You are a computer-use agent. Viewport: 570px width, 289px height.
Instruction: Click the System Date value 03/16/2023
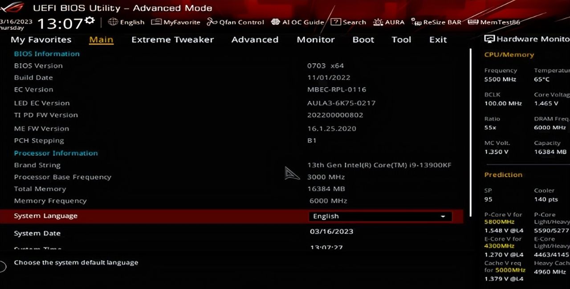(332, 232)
